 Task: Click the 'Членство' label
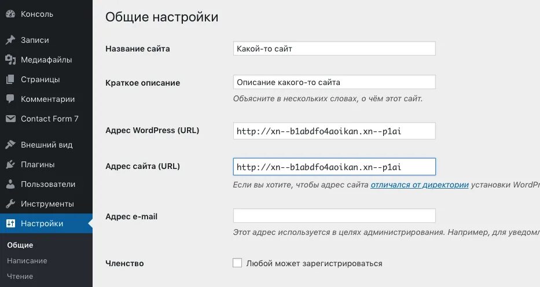click(x=124, y=263)
